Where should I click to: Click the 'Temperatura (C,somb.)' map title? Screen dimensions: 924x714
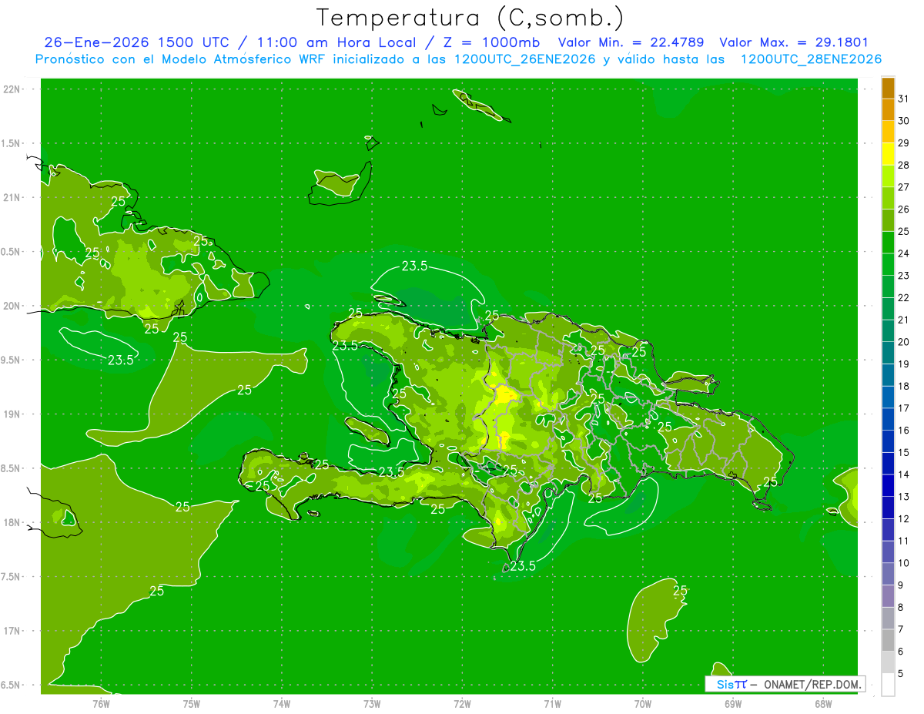click(470, 18)
